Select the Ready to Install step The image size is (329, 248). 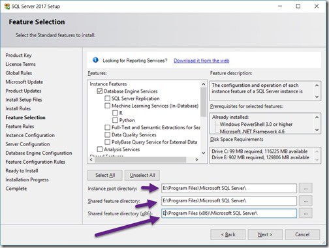click(22, 171)
